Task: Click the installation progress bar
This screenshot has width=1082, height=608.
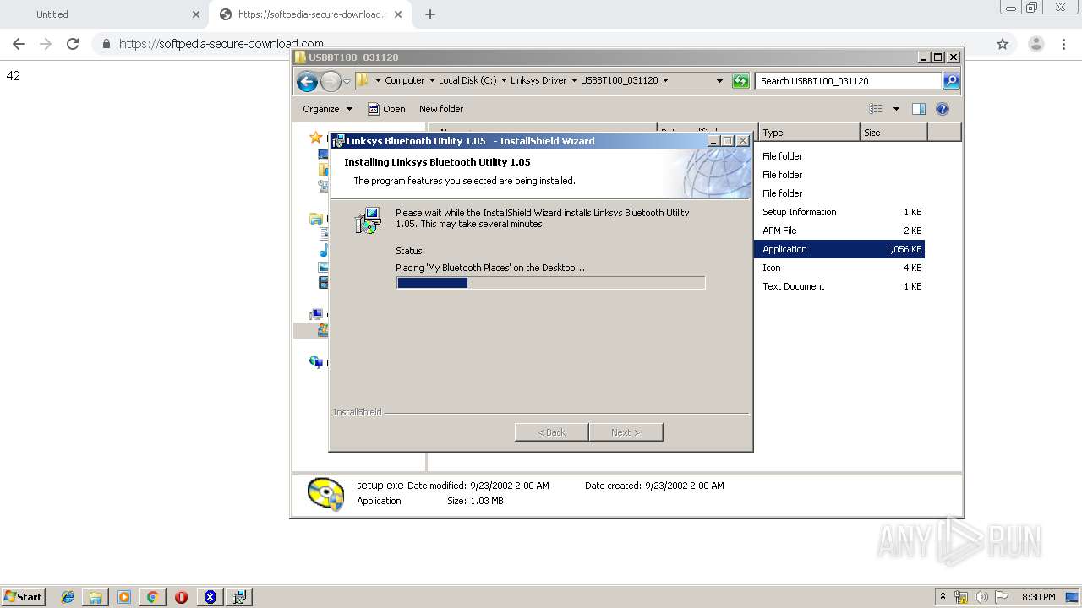Action: point(550,283)
